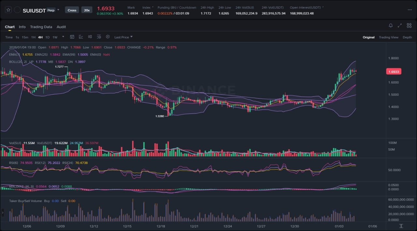
Task: Select the Original chart view
Action: (x=368, y=37)
